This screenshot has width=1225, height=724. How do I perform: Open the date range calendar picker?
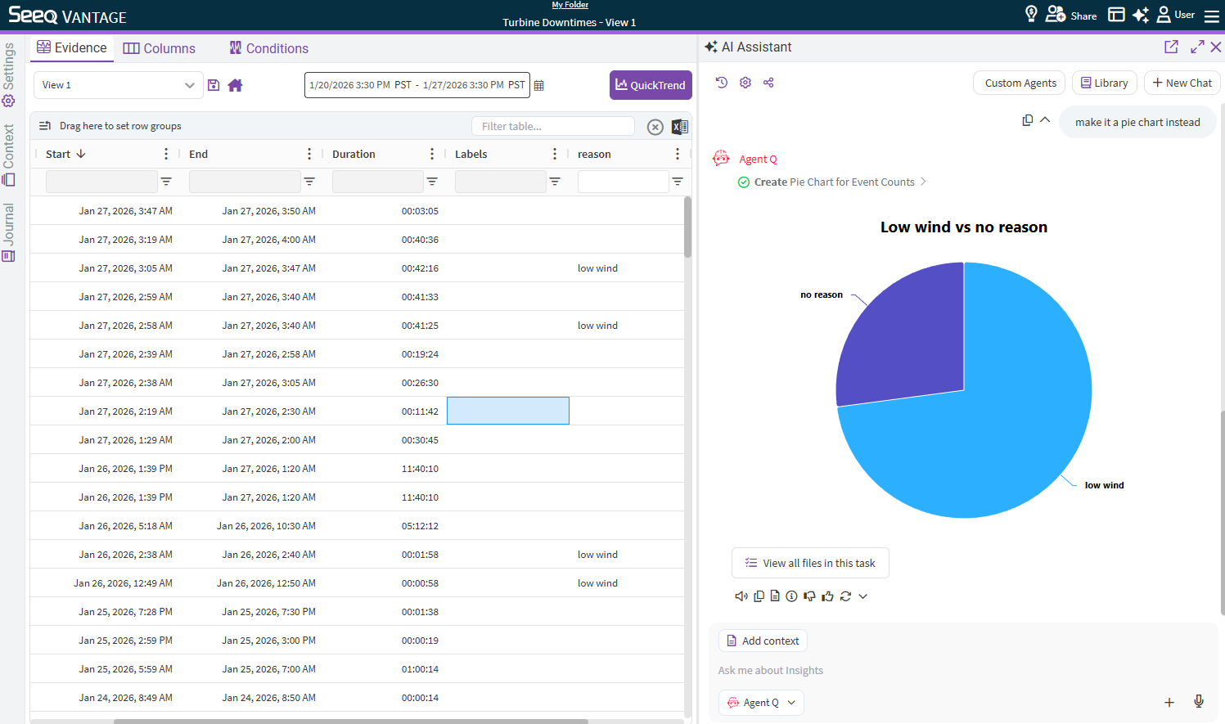click(x=538, y=85)
